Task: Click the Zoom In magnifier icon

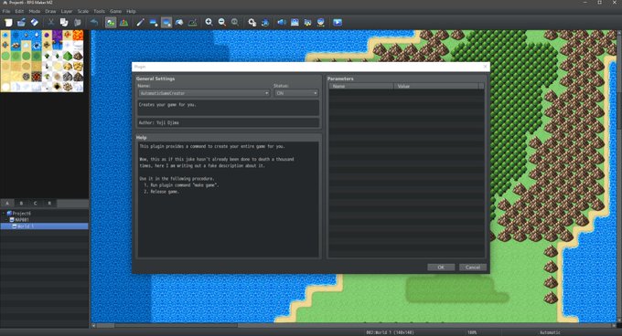Action: click(x=209, y=22)
